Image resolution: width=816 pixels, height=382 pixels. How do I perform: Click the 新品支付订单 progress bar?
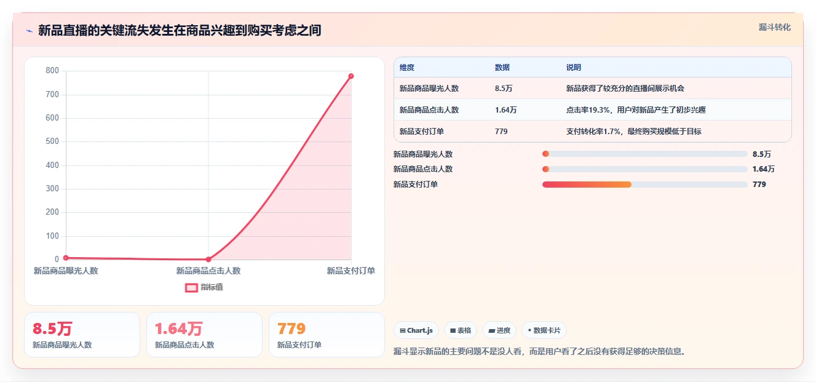tap(644, 185)
